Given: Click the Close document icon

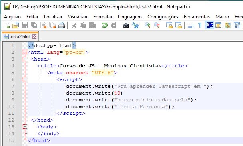Looking at the screenshot, I should tap(43, 25).
